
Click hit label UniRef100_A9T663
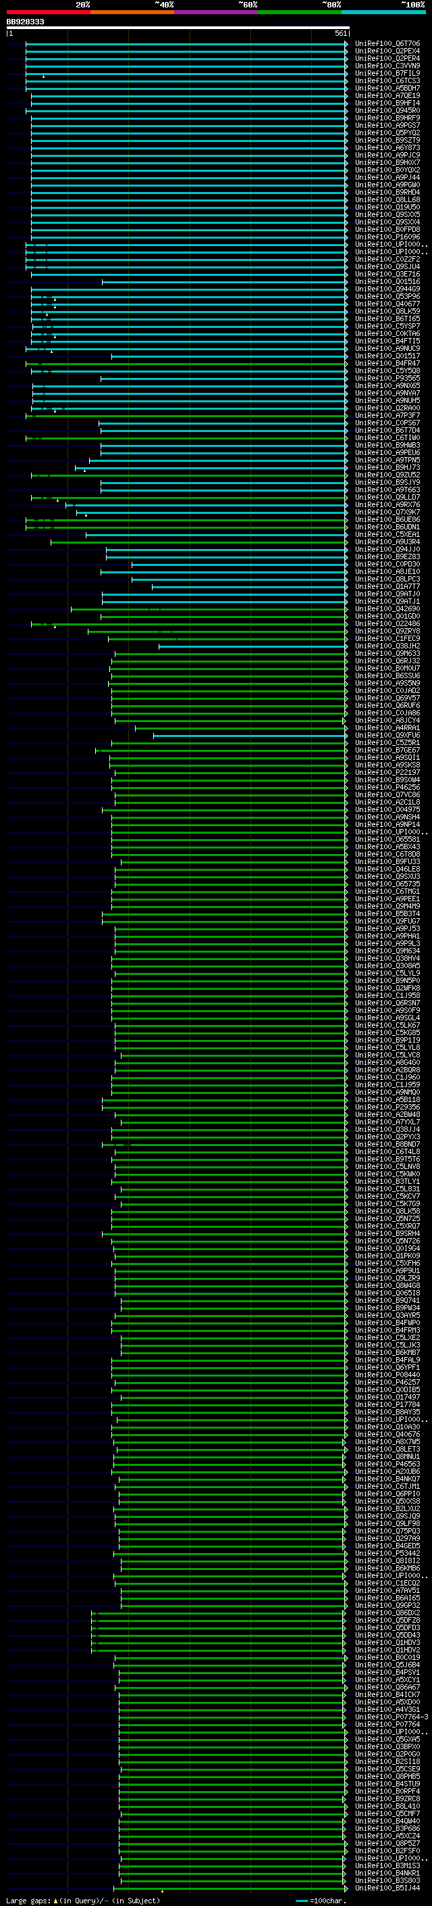(387, 490)
